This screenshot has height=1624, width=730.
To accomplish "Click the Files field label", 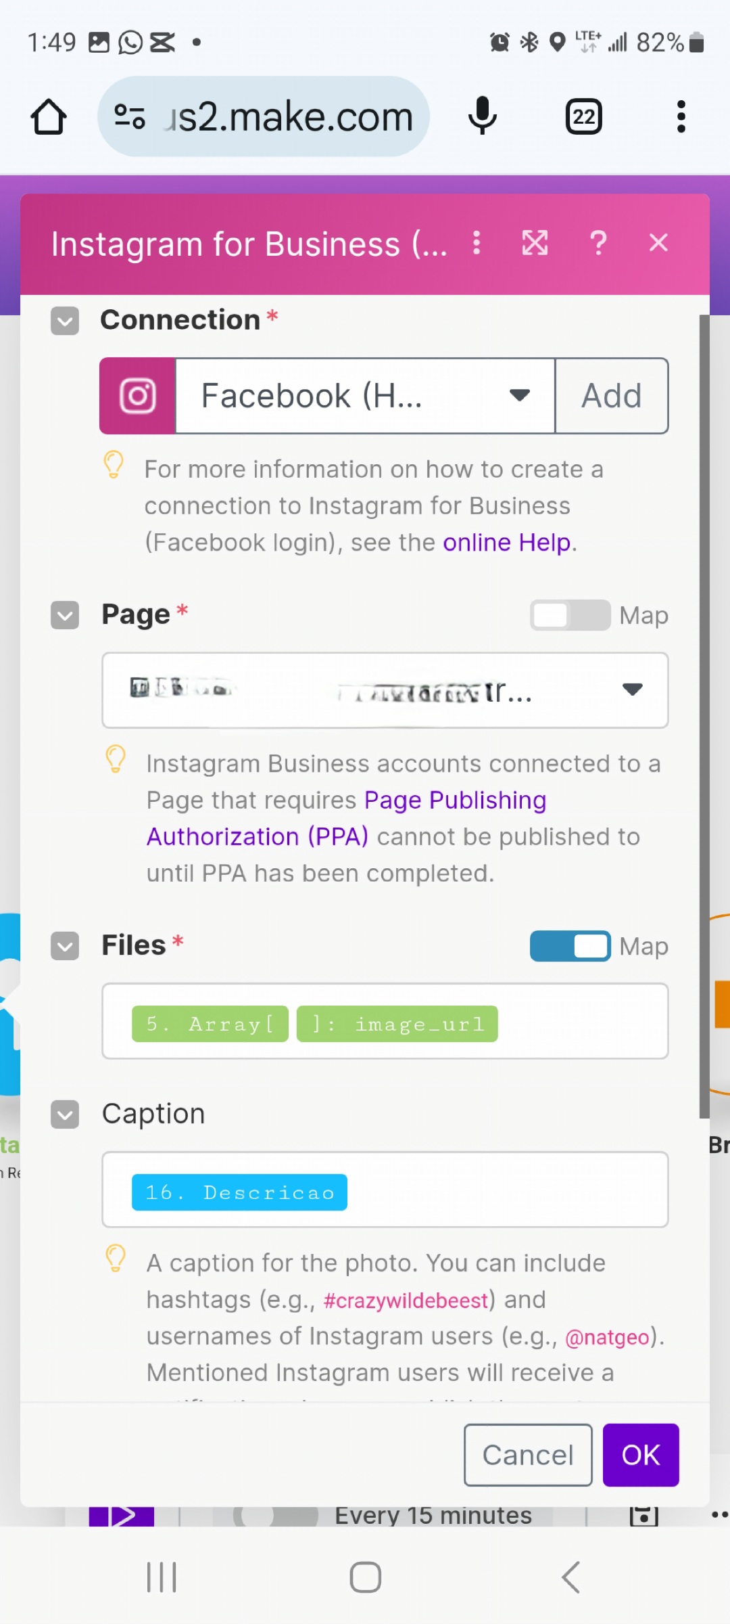I will click(133, 945).
